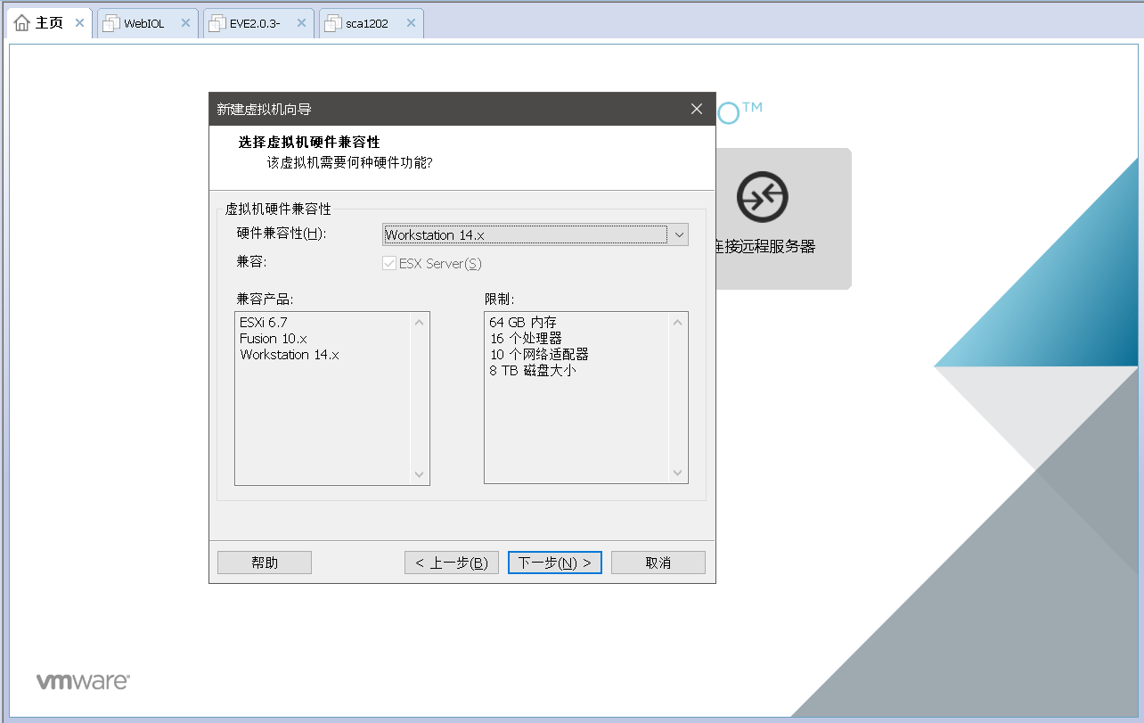Click the 64 GB 内存 limit entry
Image resolution: width=1144 pixels, height=723 pixels.
[x=523, y=322]
